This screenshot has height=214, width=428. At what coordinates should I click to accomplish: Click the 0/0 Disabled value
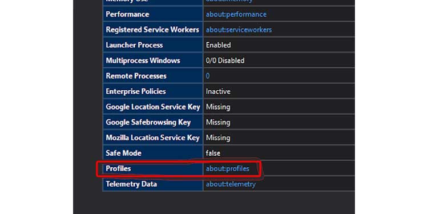225,60
